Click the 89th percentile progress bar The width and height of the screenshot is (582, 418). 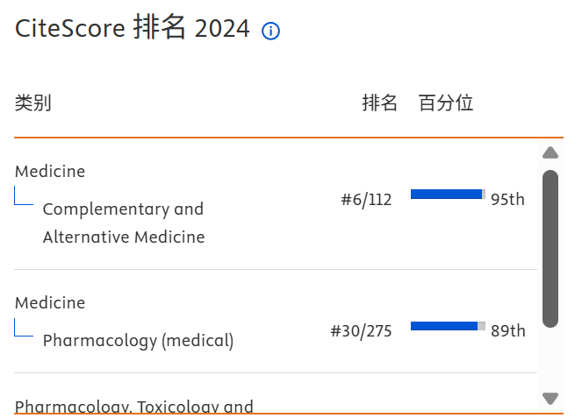point(448,326)
